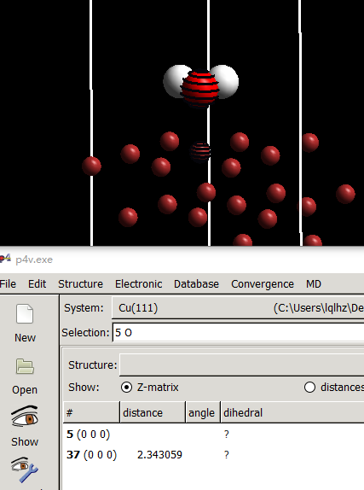Click the distance column header
Screen dimensions: 364x490
tap(153, 412)
